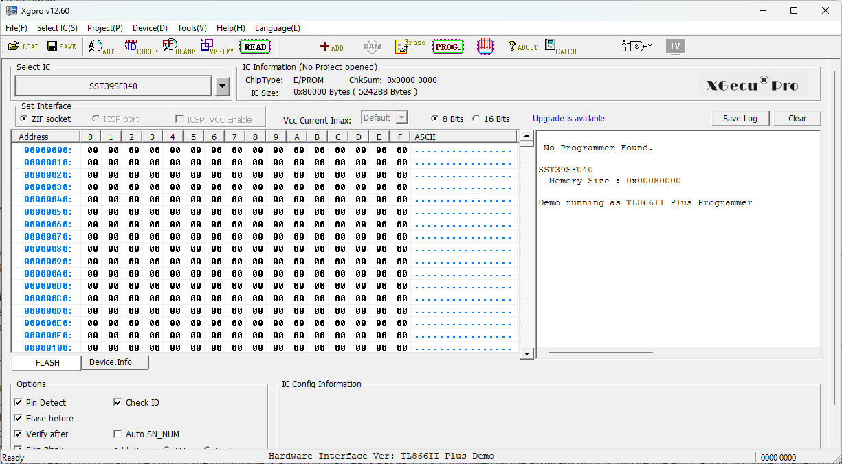842x464 pixels.
Task: Select the 16 Bits radio button
Action: (476, 119)
